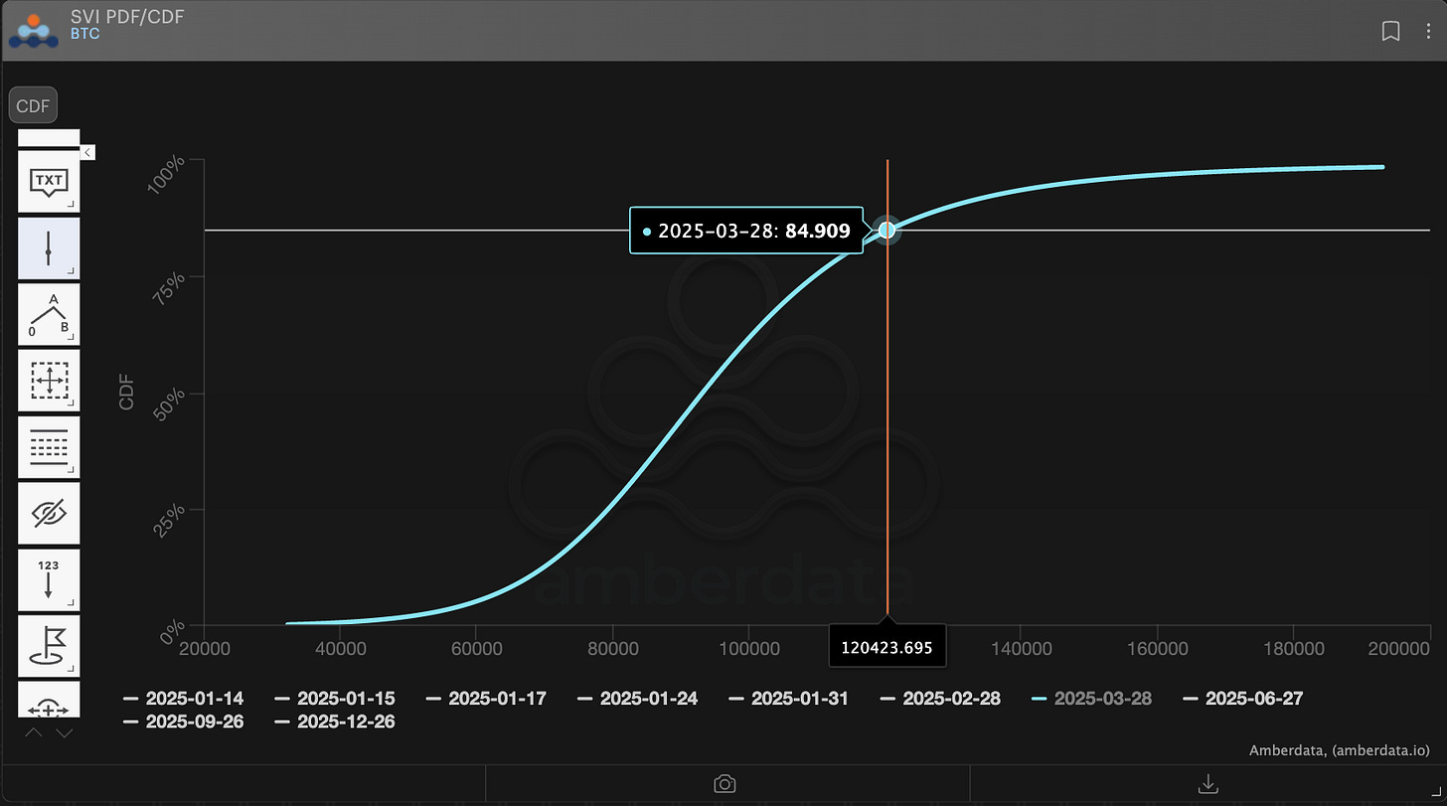Click the bookmark icon in the header

(x=1390, y=31)
